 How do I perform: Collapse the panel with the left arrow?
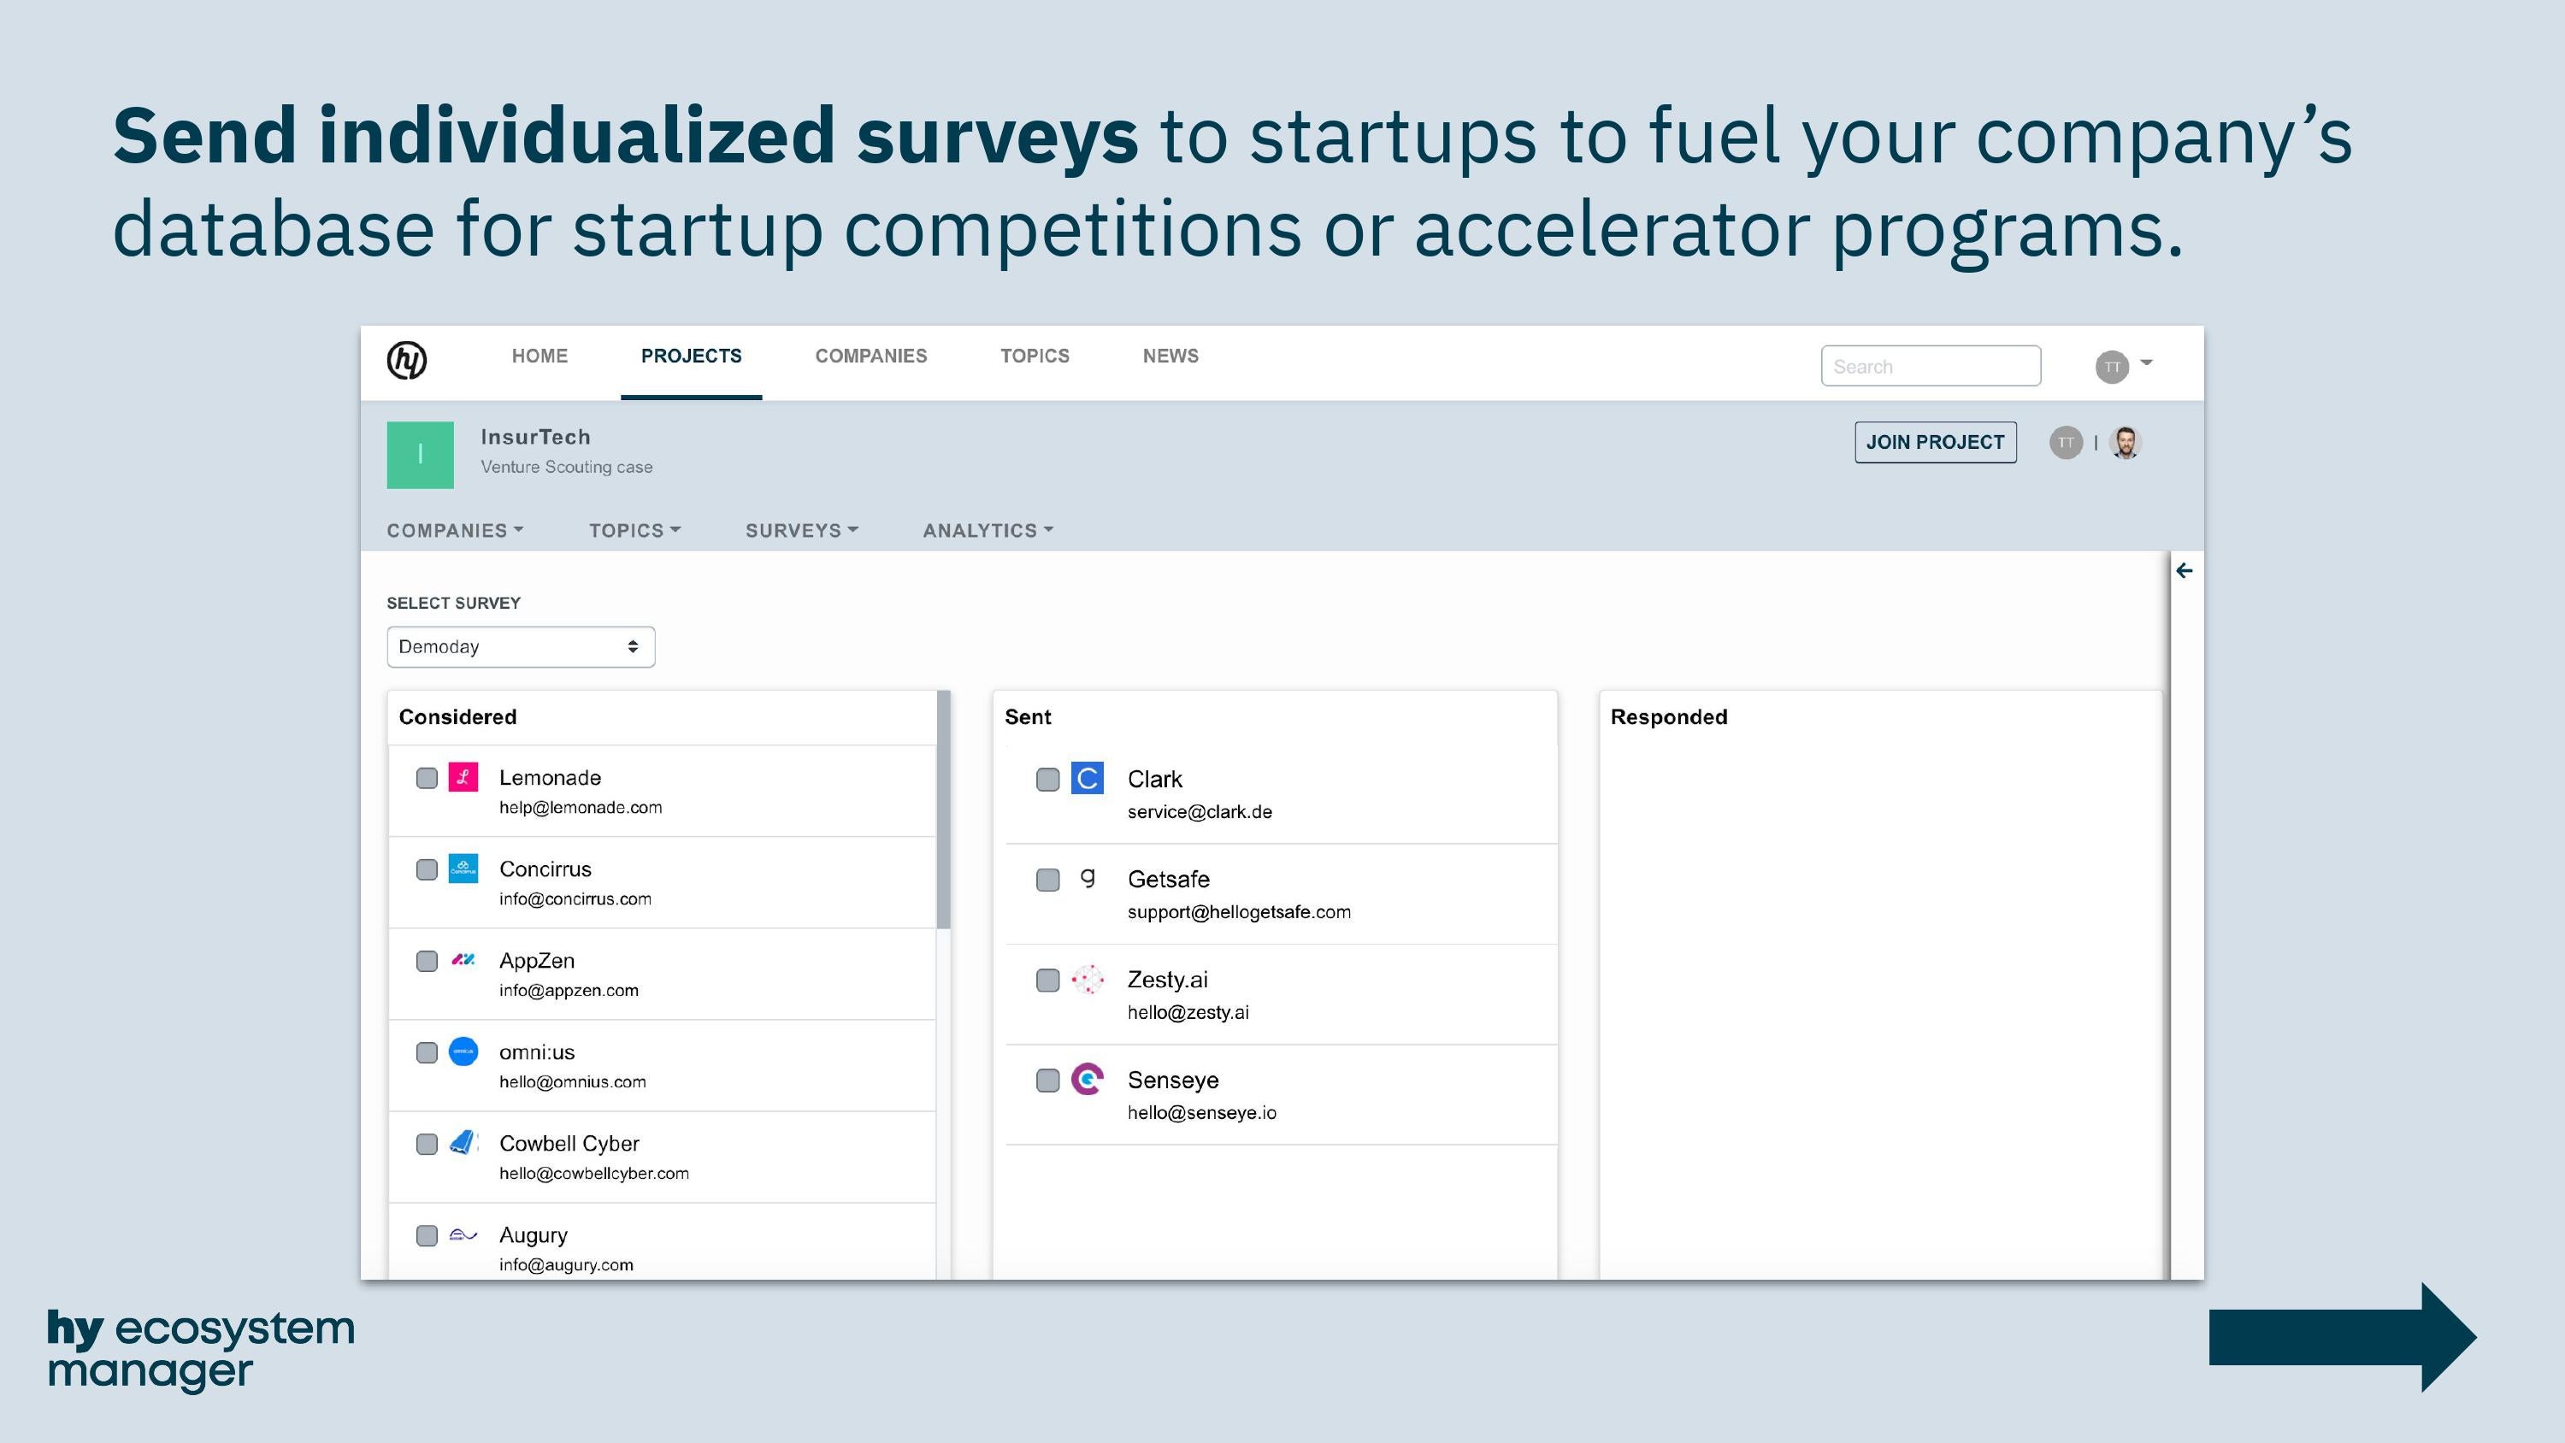coord(2184,571)
